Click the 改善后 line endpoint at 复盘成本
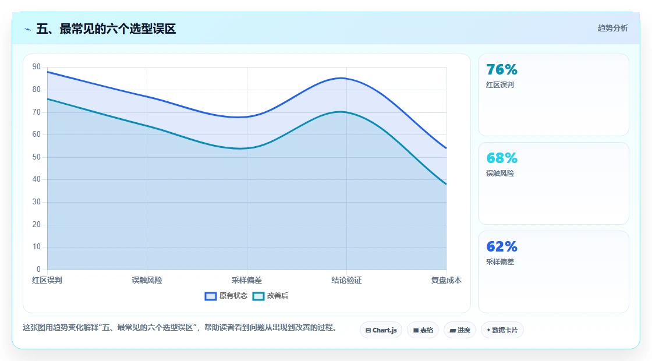The image size is (652, 361). click(446, 184)
